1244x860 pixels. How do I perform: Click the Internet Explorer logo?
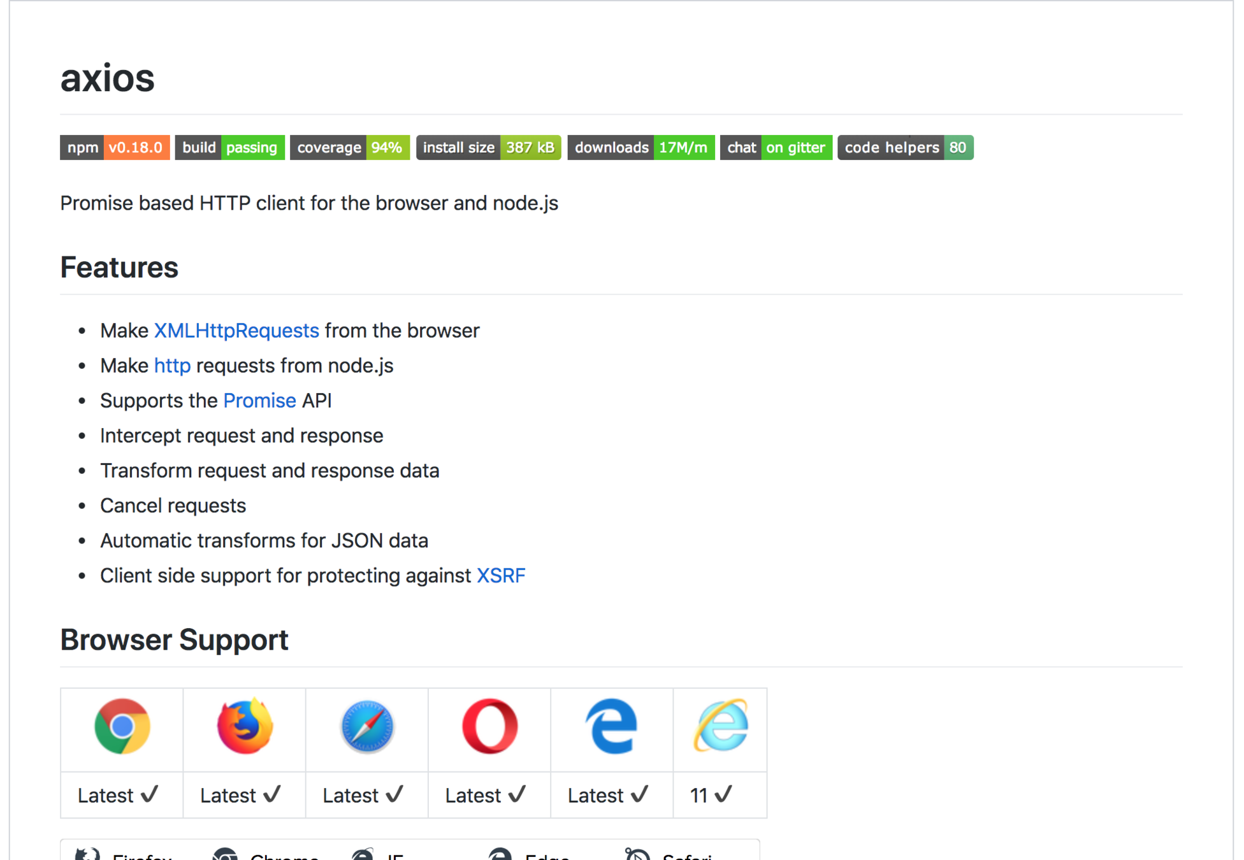pyautogui.click(x=720, y=726)
